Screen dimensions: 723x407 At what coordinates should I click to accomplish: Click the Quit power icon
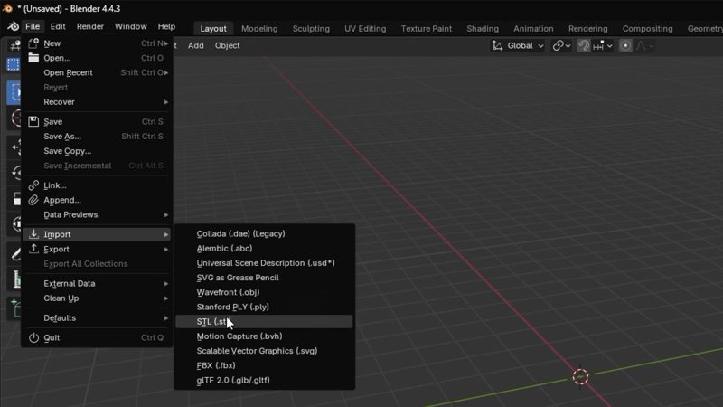pos(33,337)
